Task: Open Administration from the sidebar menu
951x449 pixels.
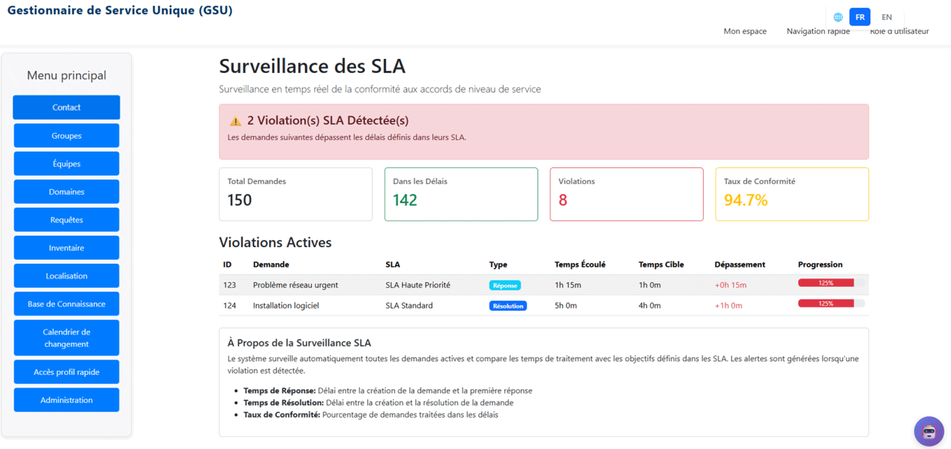Action: (66, 399)
